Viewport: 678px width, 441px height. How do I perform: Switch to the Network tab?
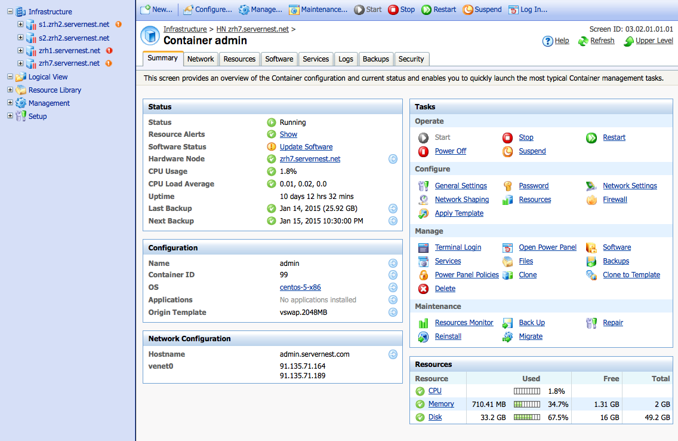[x=201, y=59]
